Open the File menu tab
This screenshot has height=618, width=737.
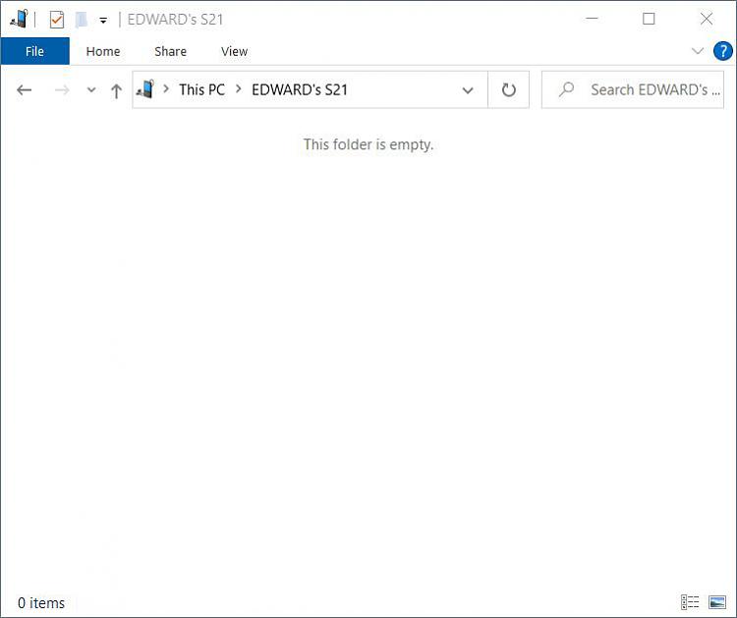[x=34, y=51]
